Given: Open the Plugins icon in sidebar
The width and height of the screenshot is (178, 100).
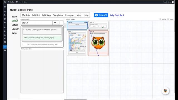Looking at the screenshot, I should (5, 31).
